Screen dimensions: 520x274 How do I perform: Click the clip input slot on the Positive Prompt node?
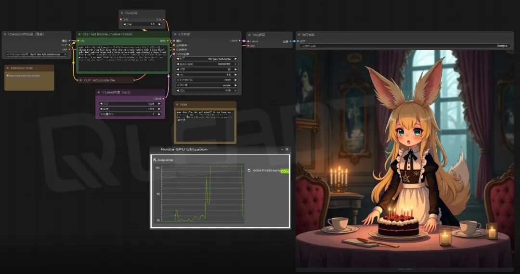pos(78,41)
